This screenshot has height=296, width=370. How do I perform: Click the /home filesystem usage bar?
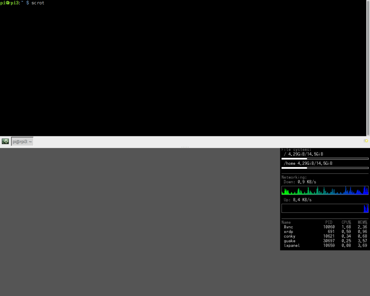pos(325,168)
